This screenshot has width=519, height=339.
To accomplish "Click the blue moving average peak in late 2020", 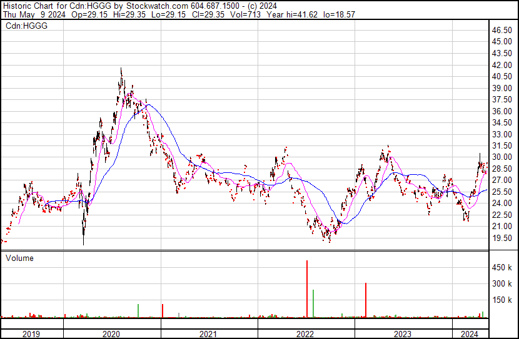I will click(x=149, y=105).
